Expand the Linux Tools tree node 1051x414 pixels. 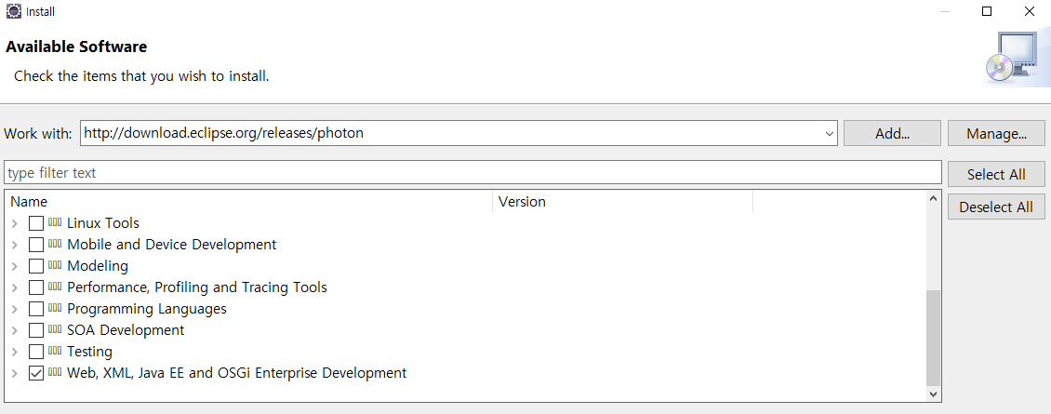15,223
